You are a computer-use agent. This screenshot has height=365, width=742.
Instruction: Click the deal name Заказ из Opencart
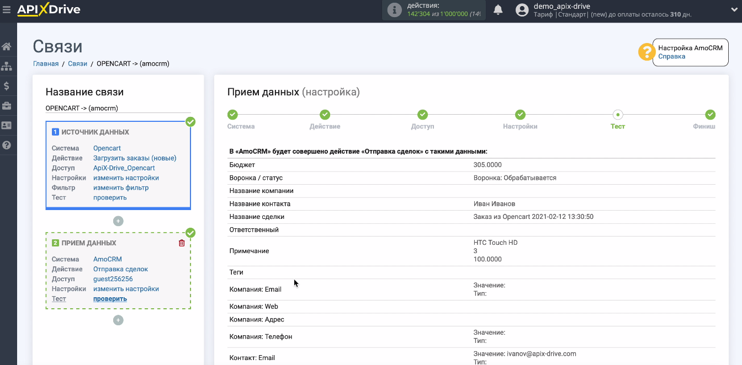(x=533, y=217)
